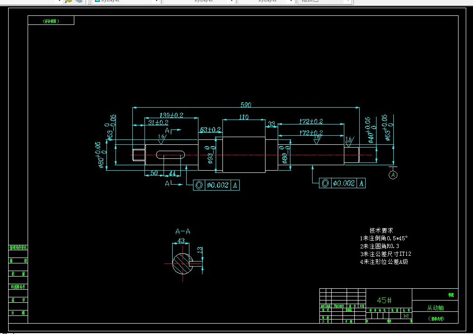Click the stacked-sheets layer states icon
This screenshot has height=334, width=473.
coord(79,1)
